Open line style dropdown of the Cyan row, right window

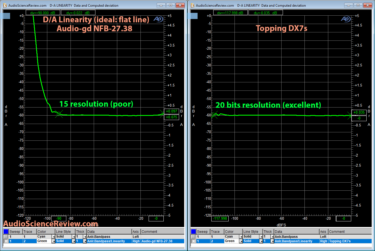pyautogui.click(x=261, y=237)
